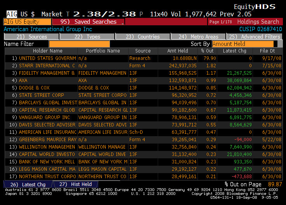Click the CUSIP 02687410 label
The height and width of the screenshot is (205, 286).
click(x=261, y=29)
